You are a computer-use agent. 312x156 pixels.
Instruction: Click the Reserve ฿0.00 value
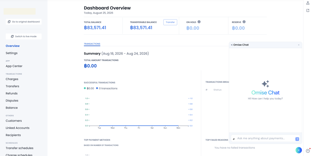pyautogui.click(x=238, y=28)
